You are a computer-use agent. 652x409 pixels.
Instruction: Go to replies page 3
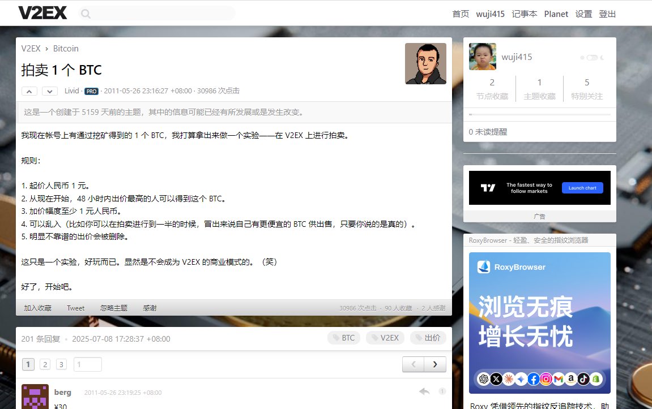[61, 364]
